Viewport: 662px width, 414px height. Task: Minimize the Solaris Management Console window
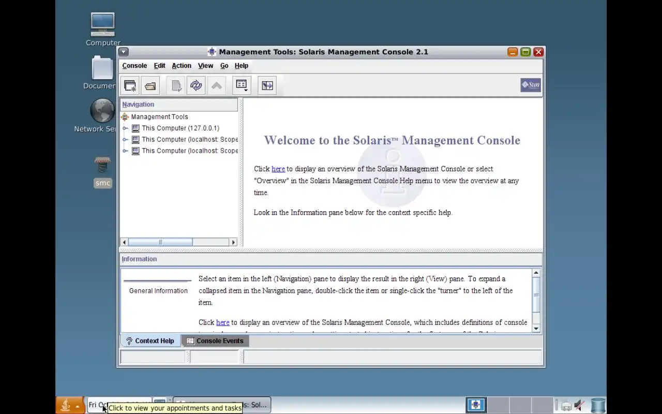point(513,52)
